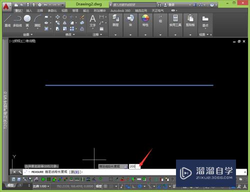Select the Offset tool
Image resolution: width=250 pixels, height=192 pixels.
[x=82, y=29]
